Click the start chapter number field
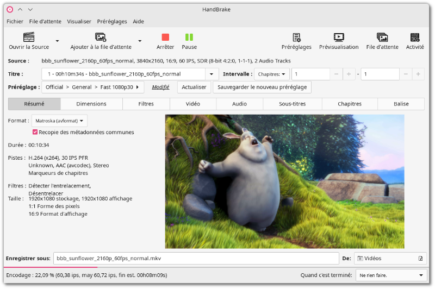435x289 pixels. tap(310, 74)
